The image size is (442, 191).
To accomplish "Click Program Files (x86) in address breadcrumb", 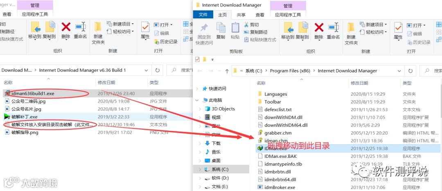I will [x=290, y=71].
